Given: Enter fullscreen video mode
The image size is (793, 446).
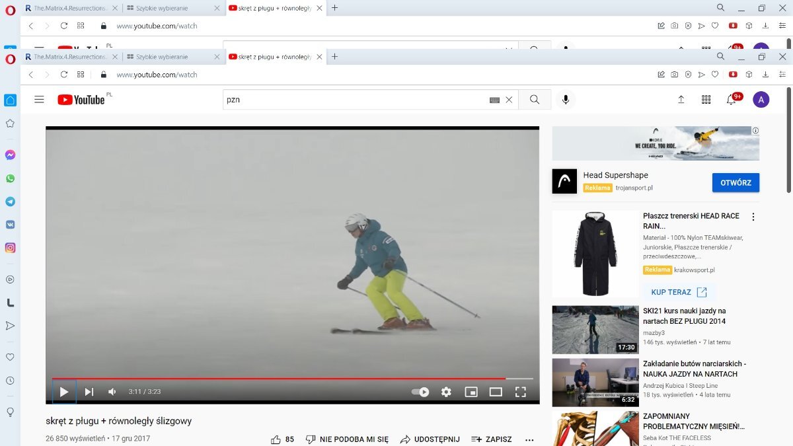Looking at the screenshot, I should [x=520, y=392].
